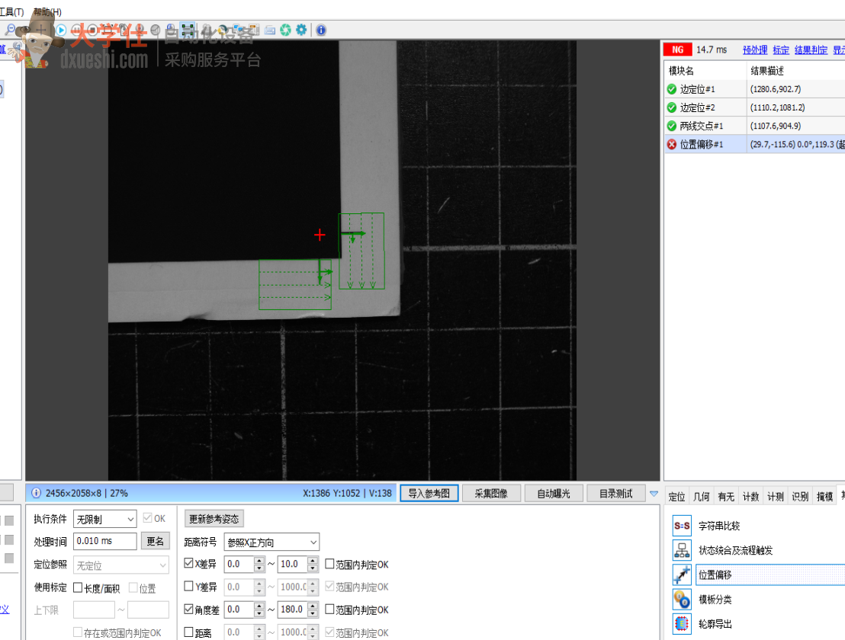This screenshot has width=845, height=640.
Task: Click info icon beside 2456×2058×8
Action: 36,493
